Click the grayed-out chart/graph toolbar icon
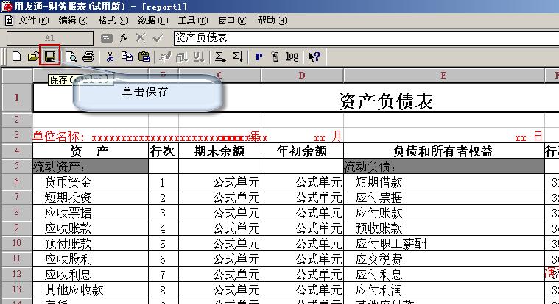Screen dimensions: 559x304 point(165,57)
